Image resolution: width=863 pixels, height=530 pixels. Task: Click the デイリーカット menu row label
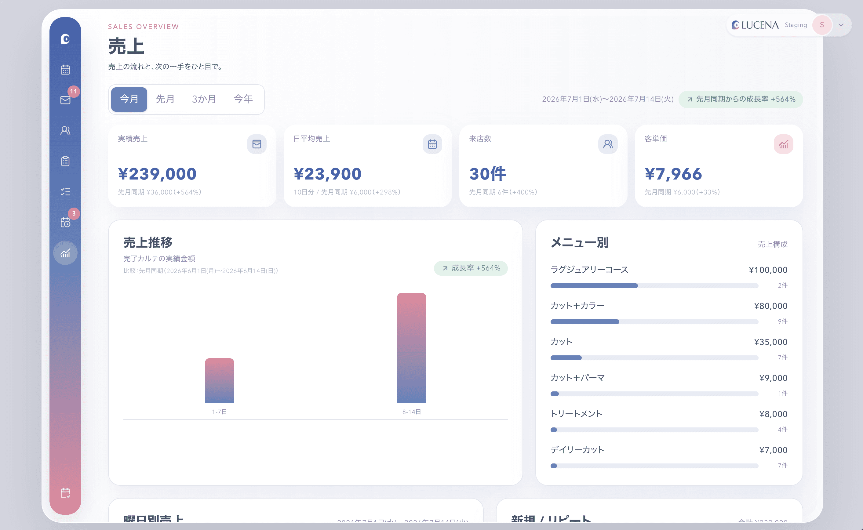pyautogui.click(x=577, y=450)
